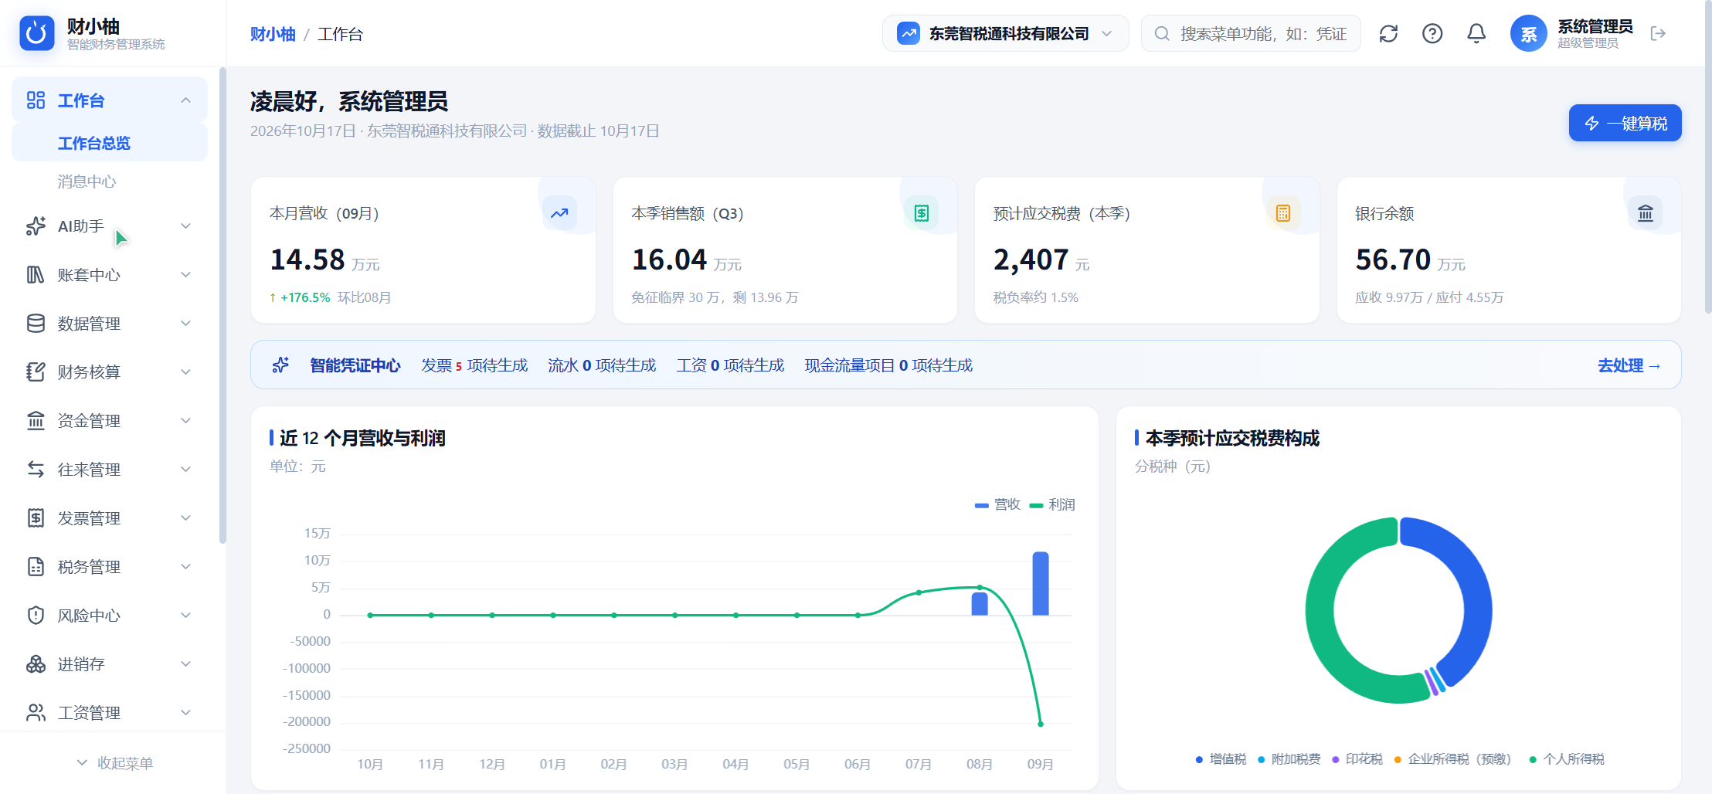This screenshot has width=1712, height=794.
Task: Toggle the 增值税 legend item
Action: coord(1221,759)
